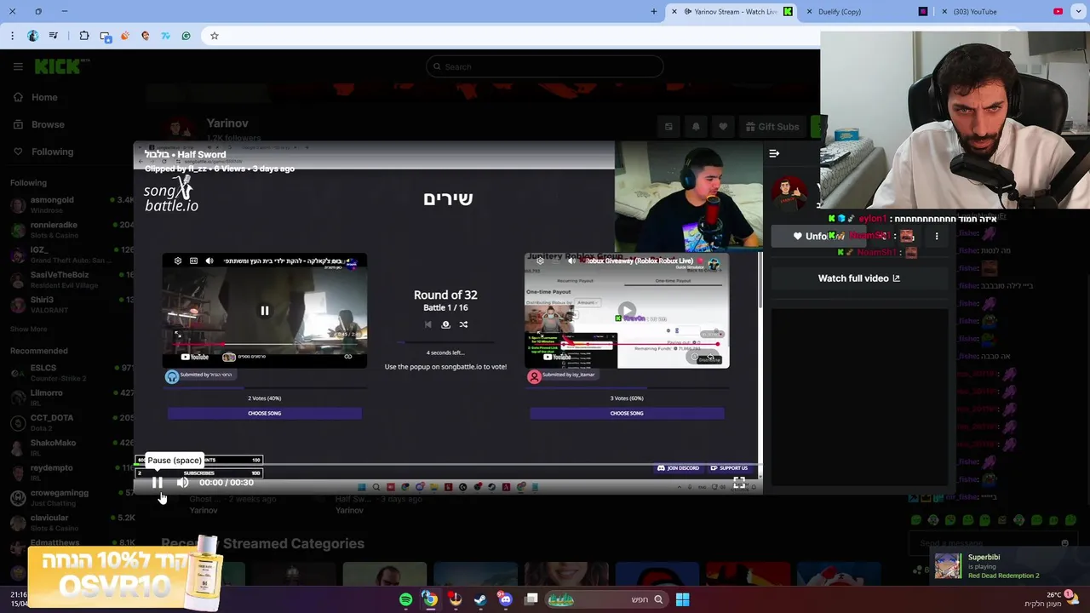The width and height of the screenshot is (1090, 613).
Task: Open the browser three-dot menu
Action: (12, 36)
